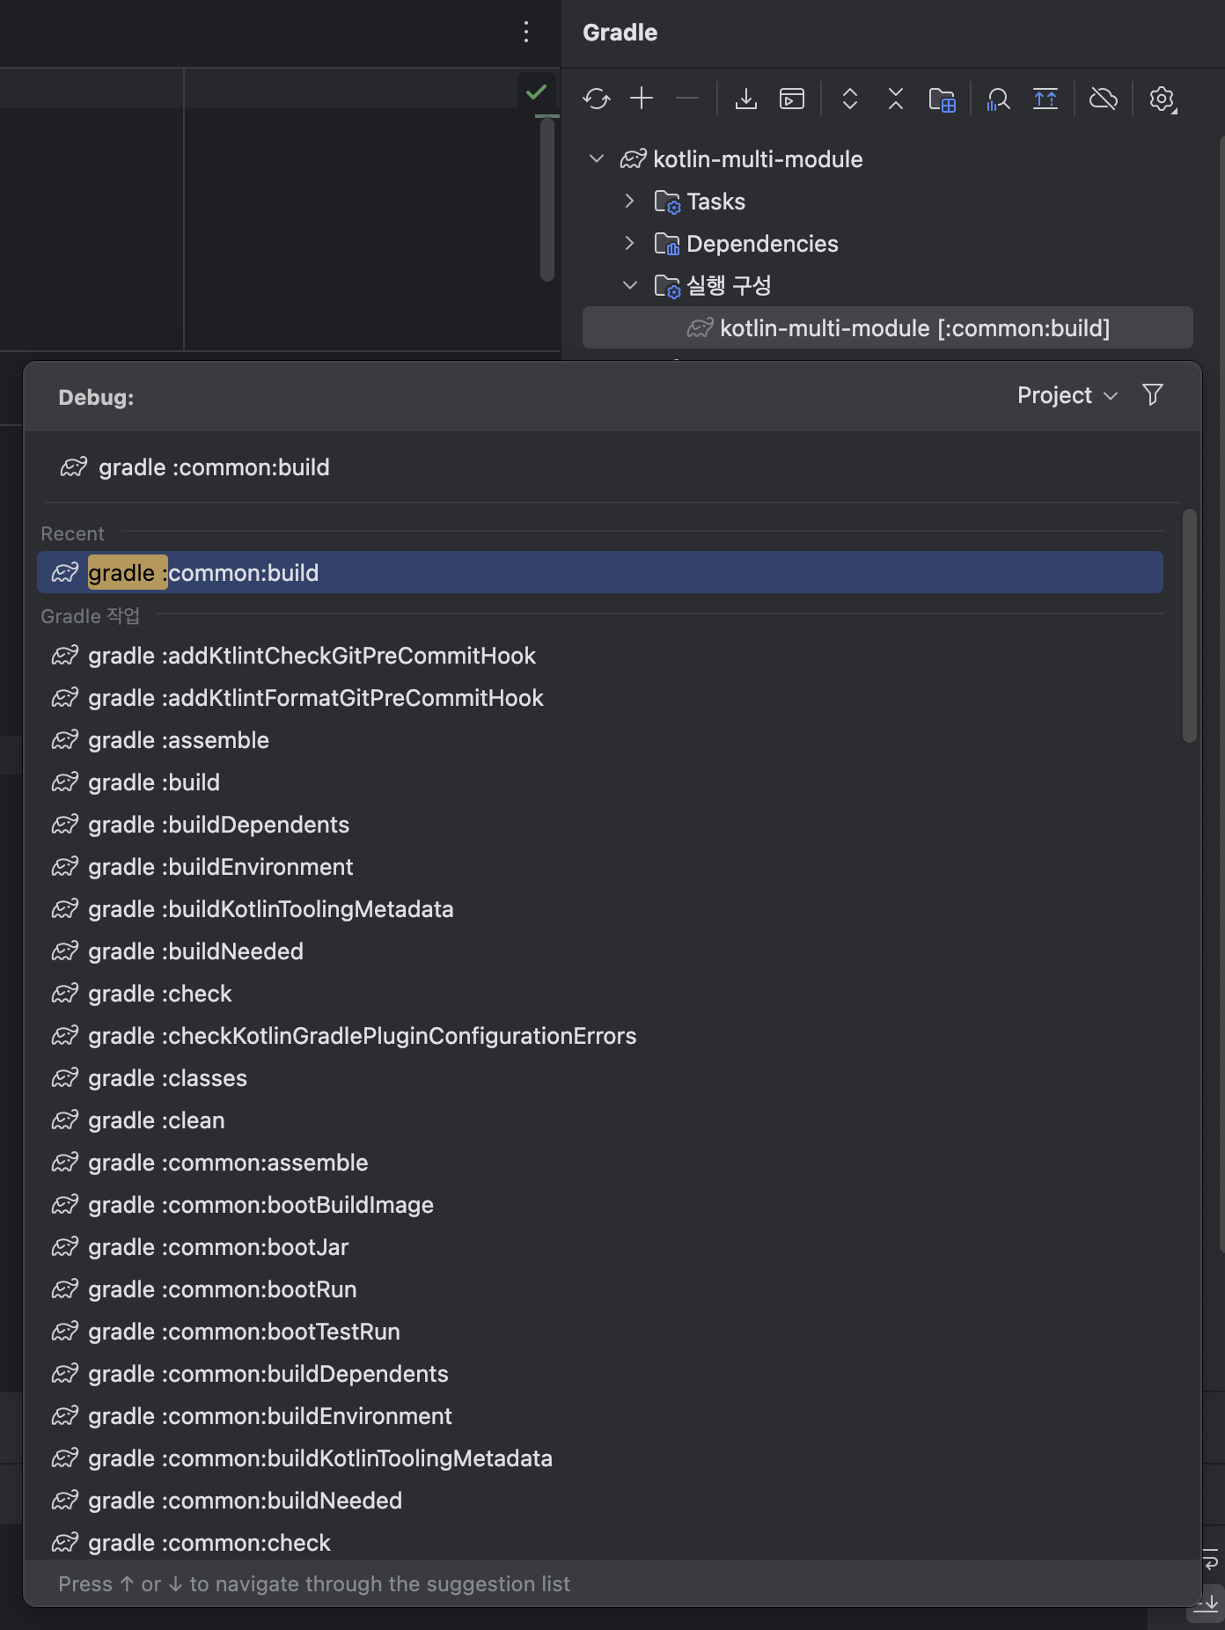Reload all Gradle projects
1225x1630 pixels.
point(597,99)
